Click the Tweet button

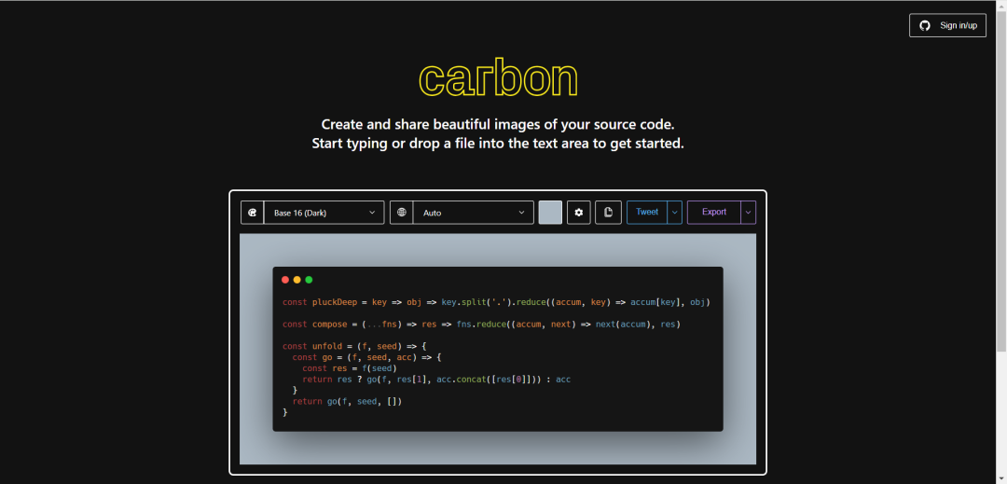click(647, 212)
